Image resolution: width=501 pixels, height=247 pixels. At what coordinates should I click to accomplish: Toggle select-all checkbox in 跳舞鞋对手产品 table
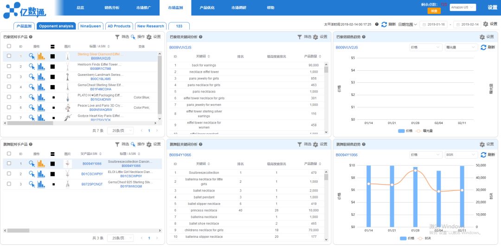[9, 154]
